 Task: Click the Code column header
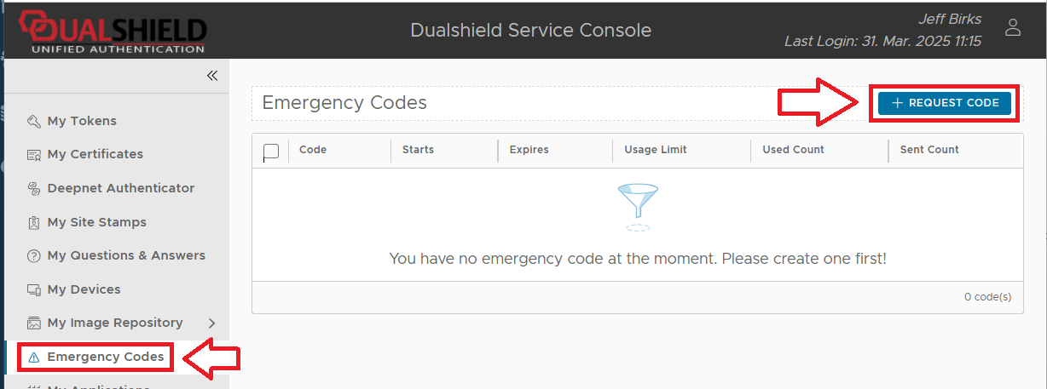(x=313, y=150)
